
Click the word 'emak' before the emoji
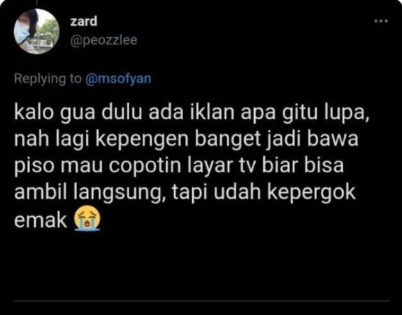pyautogui.click(x=40, y=221)
